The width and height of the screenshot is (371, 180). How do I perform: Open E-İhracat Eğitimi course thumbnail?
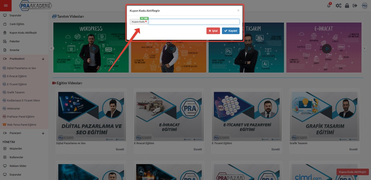169,117
